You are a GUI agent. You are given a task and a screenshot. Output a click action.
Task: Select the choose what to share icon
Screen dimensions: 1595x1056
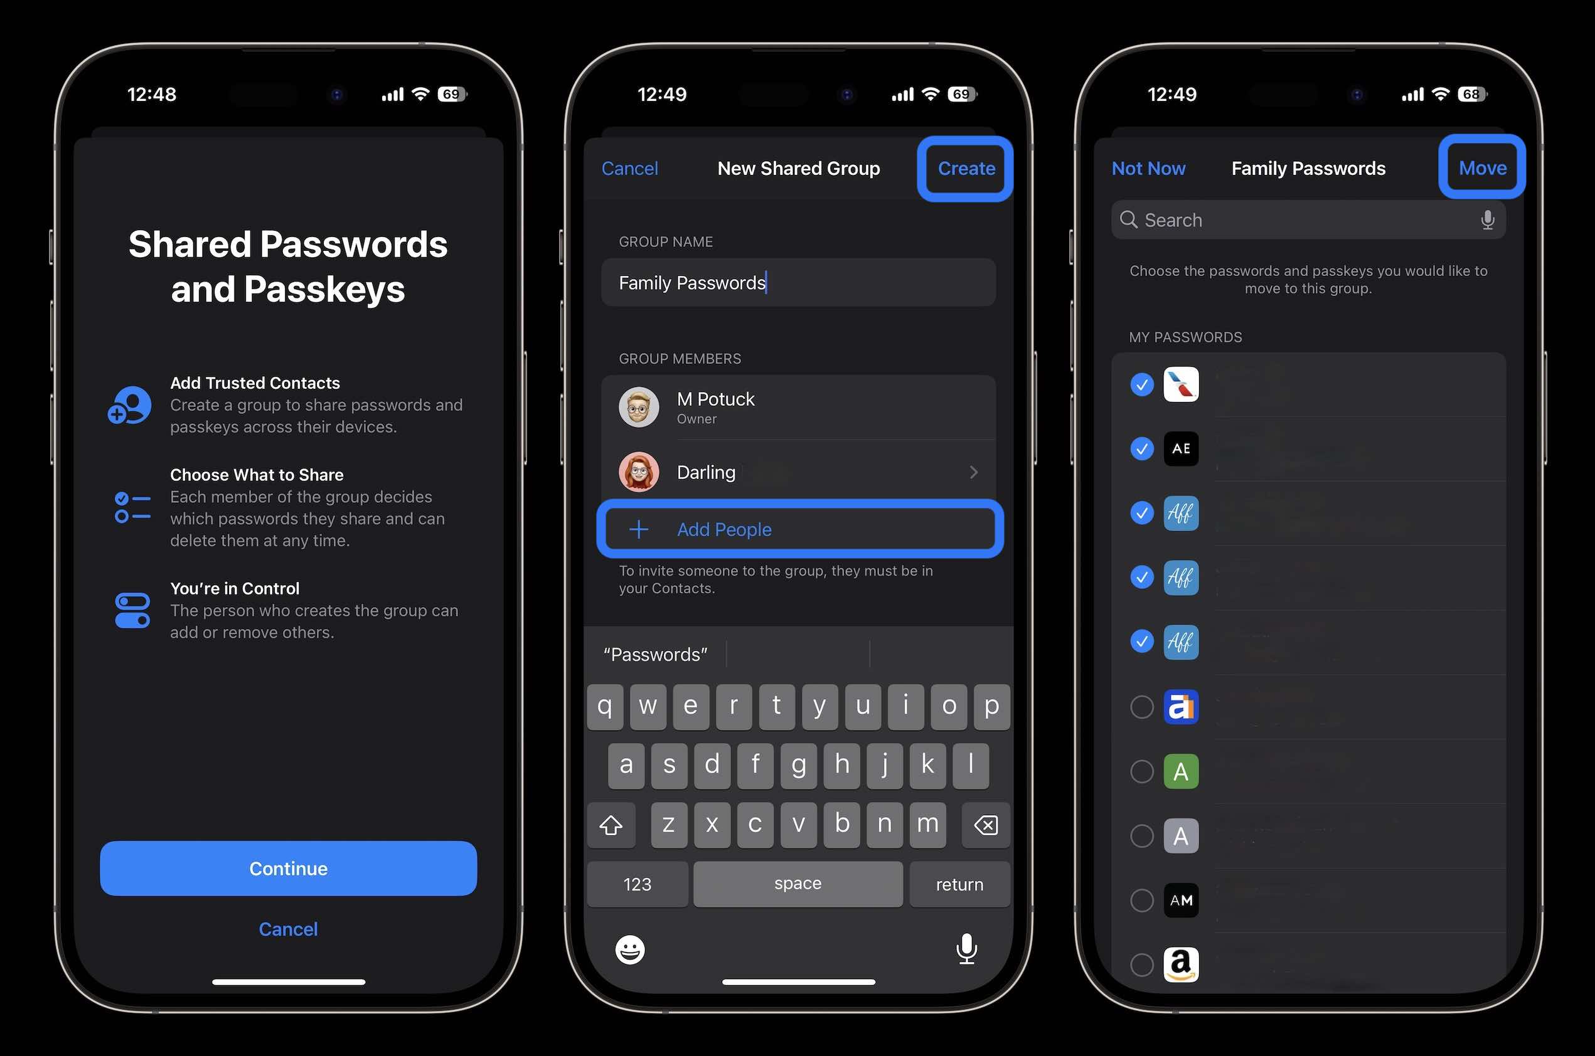pos(132,505)
